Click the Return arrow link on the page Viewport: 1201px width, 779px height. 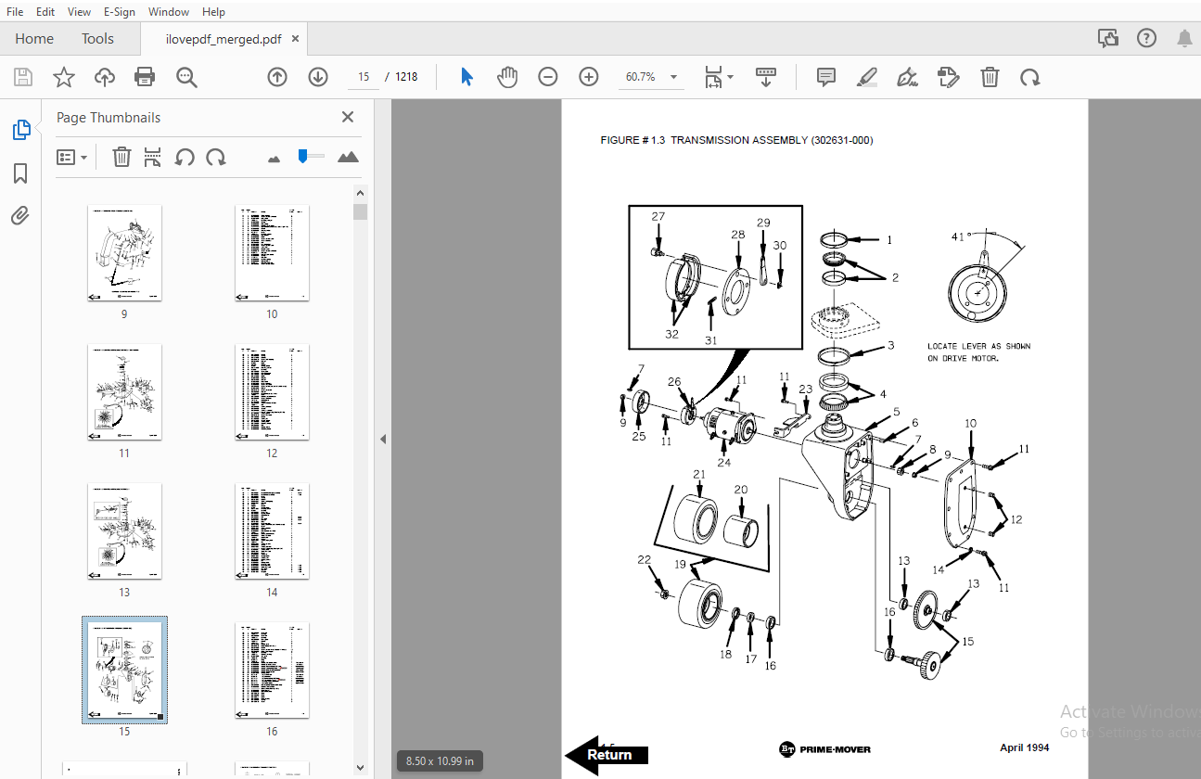point(607,754)
